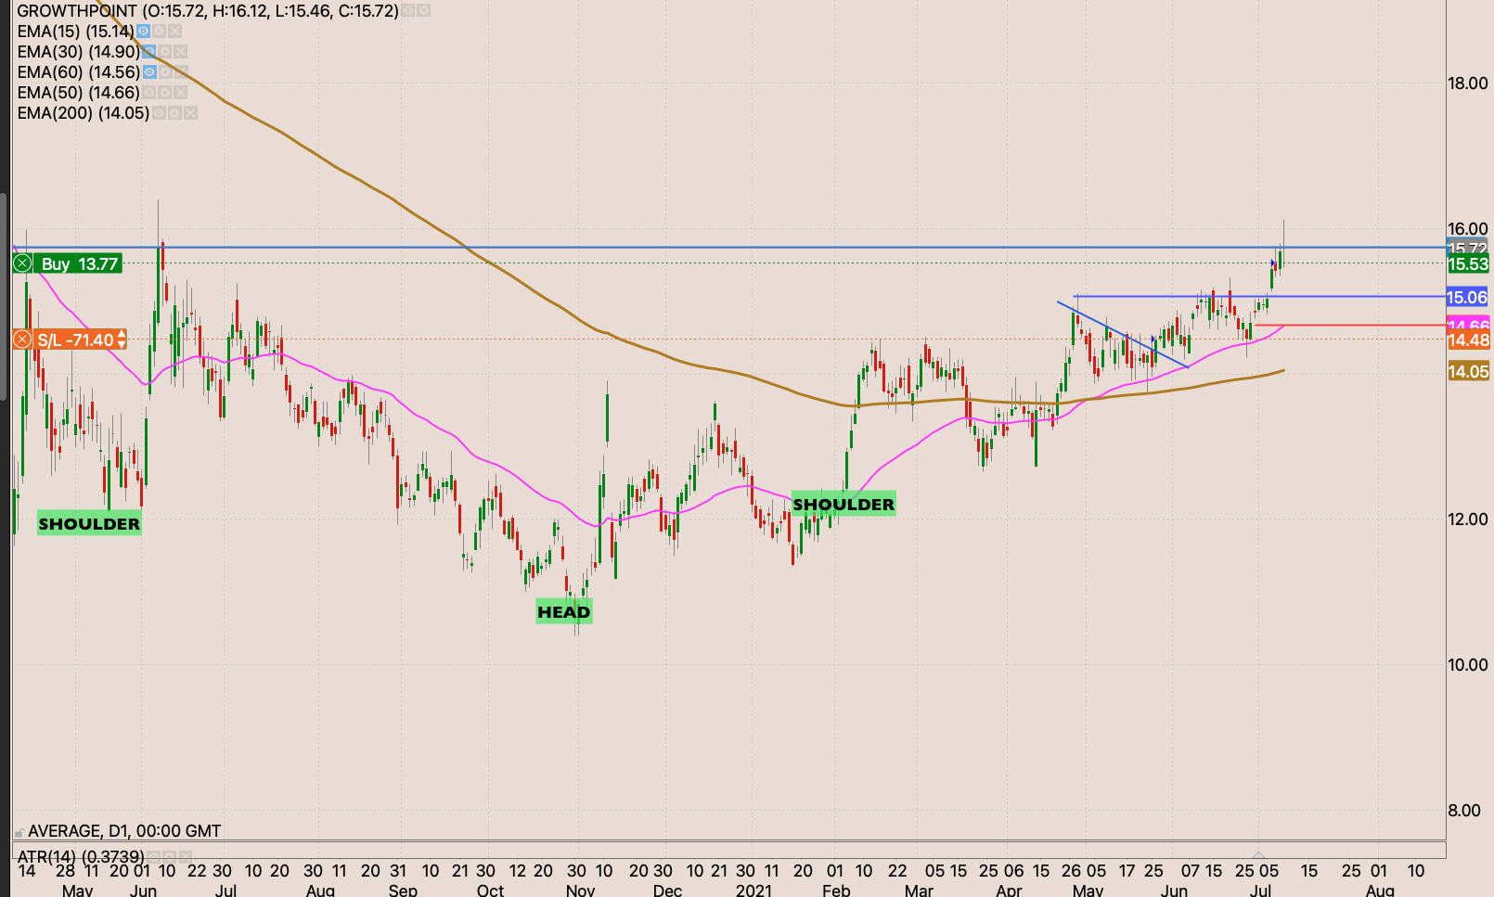
Task: Open settings gear for EMA(15) indicator
Action: click(x=160, y=32)
